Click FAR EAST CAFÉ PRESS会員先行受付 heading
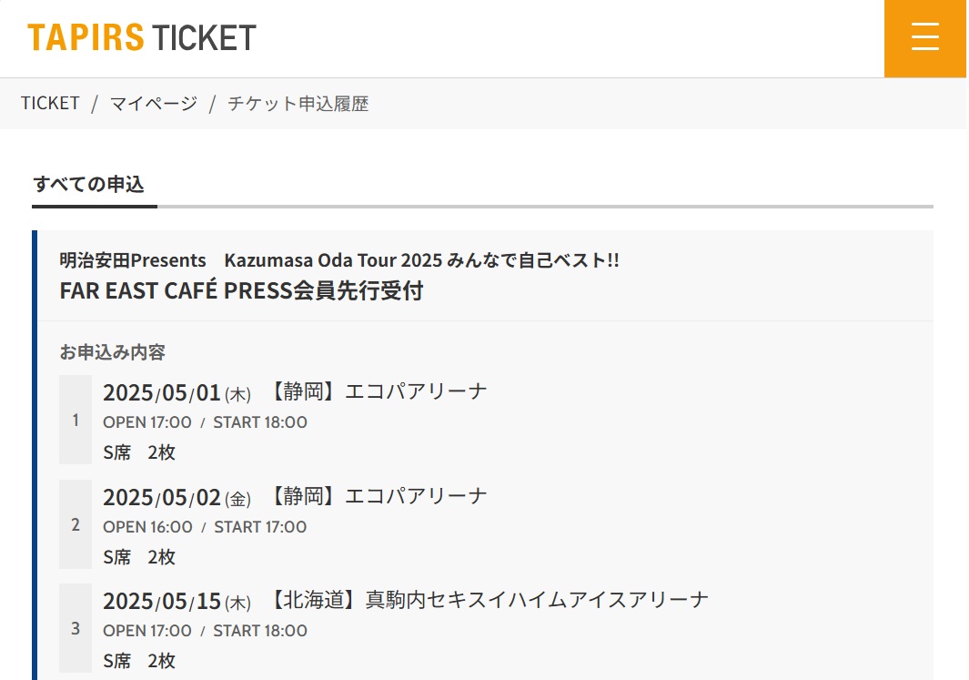This screenshot has width=969, height=680. (x=241, y=291)
